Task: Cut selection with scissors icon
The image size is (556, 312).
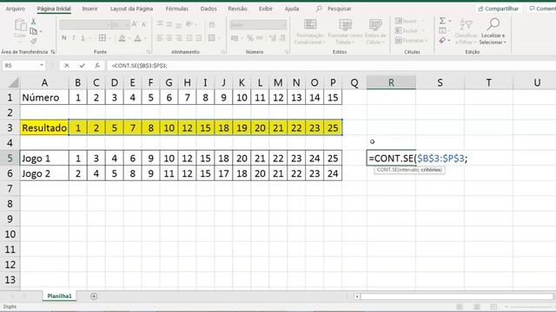Action: click(33, 22)
